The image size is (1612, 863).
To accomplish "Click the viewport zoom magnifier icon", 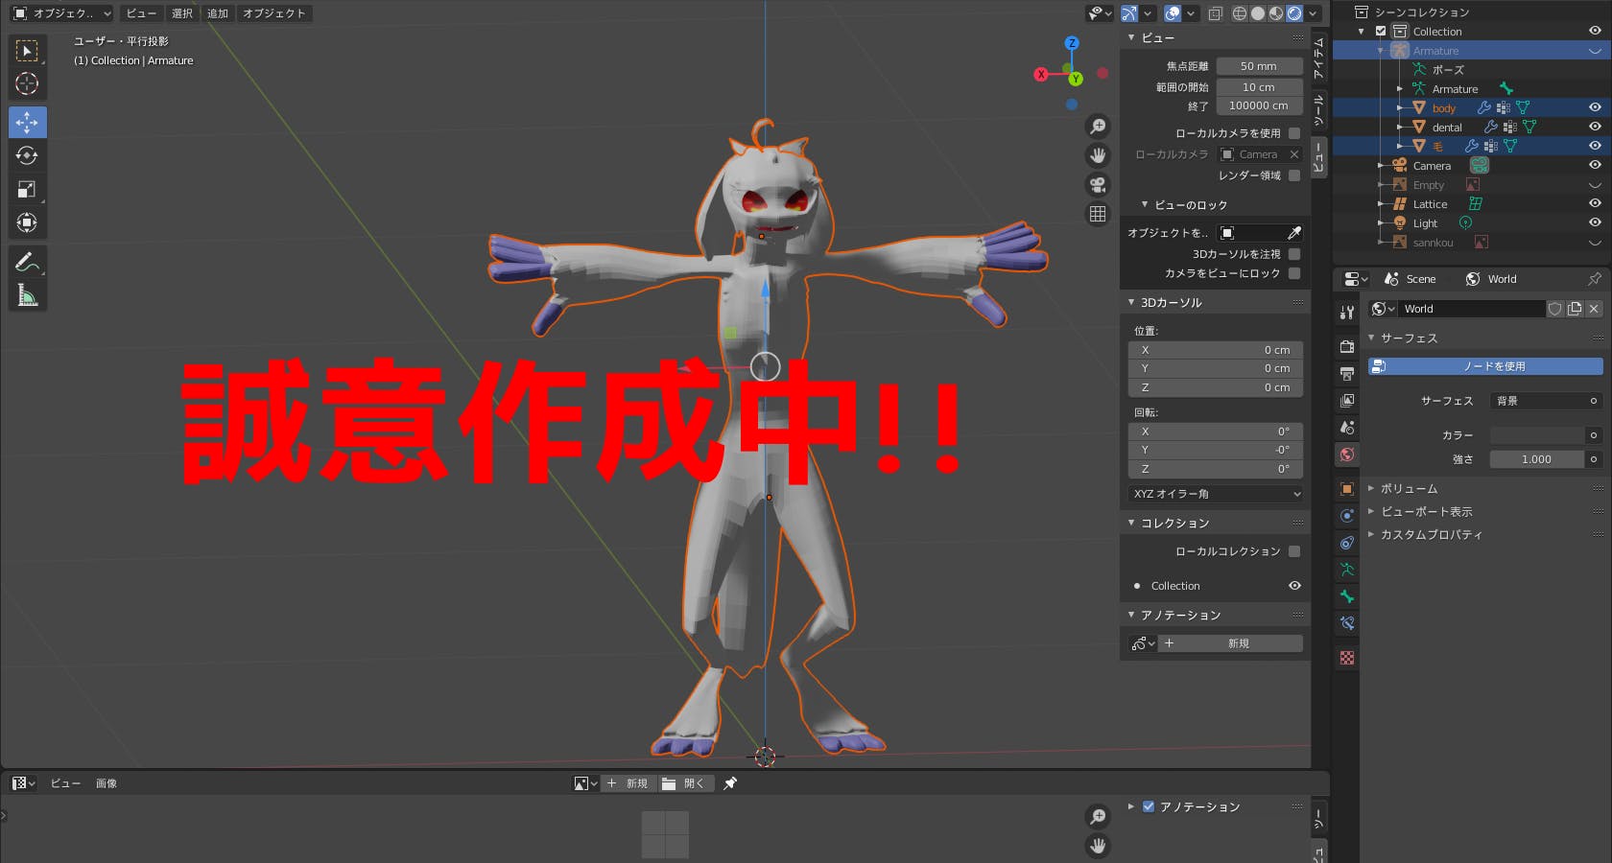I will (x=1098, y=126).
